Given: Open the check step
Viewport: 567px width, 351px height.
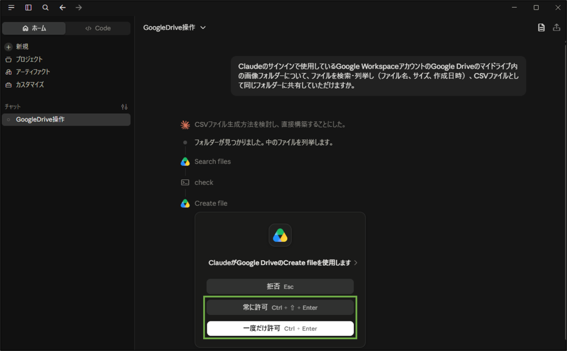Looking at the screenshot, I should tap(204, 183).
